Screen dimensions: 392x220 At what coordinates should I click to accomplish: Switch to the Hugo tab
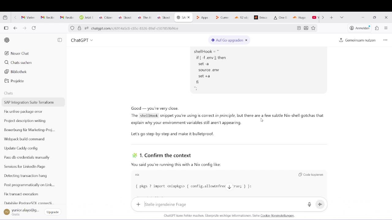pos(300,17)
